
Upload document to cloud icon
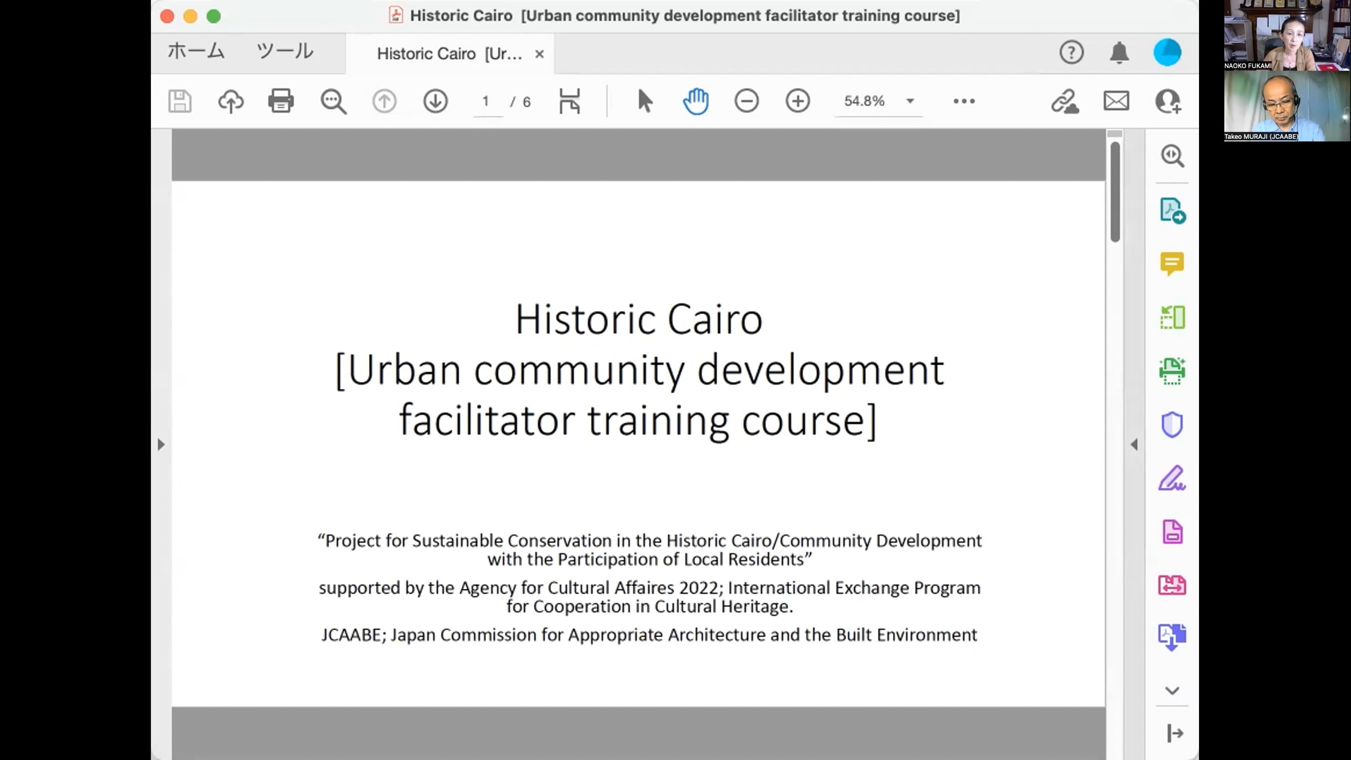[231, 101]
